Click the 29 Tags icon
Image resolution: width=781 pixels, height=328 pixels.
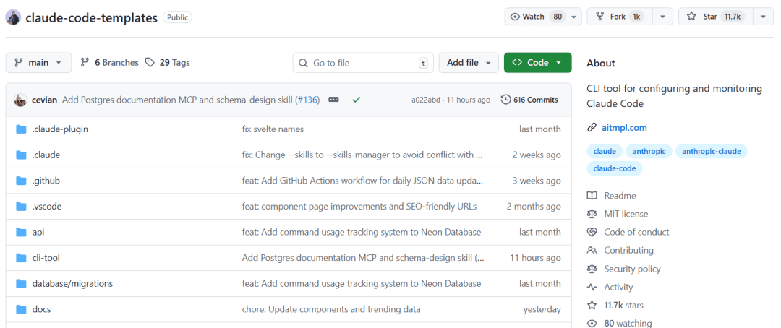pos(150,63)
